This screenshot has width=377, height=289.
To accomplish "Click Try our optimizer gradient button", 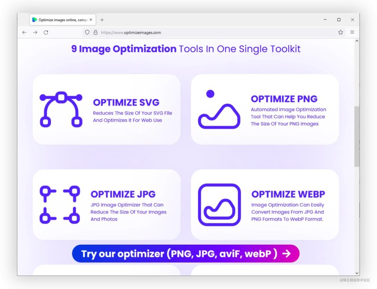I will click(x=186, y=254).
